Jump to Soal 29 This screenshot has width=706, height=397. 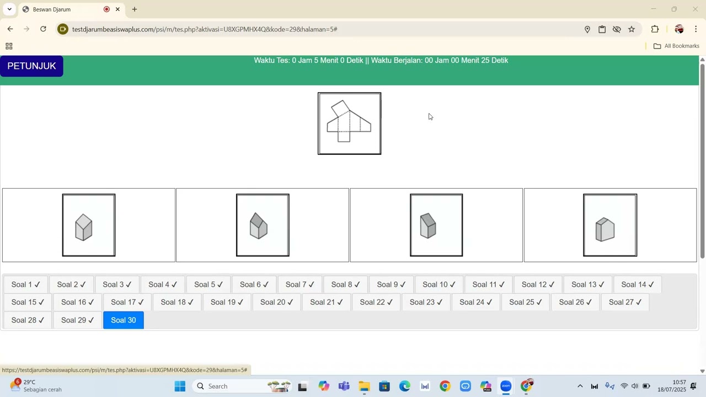tap(78, 320)
